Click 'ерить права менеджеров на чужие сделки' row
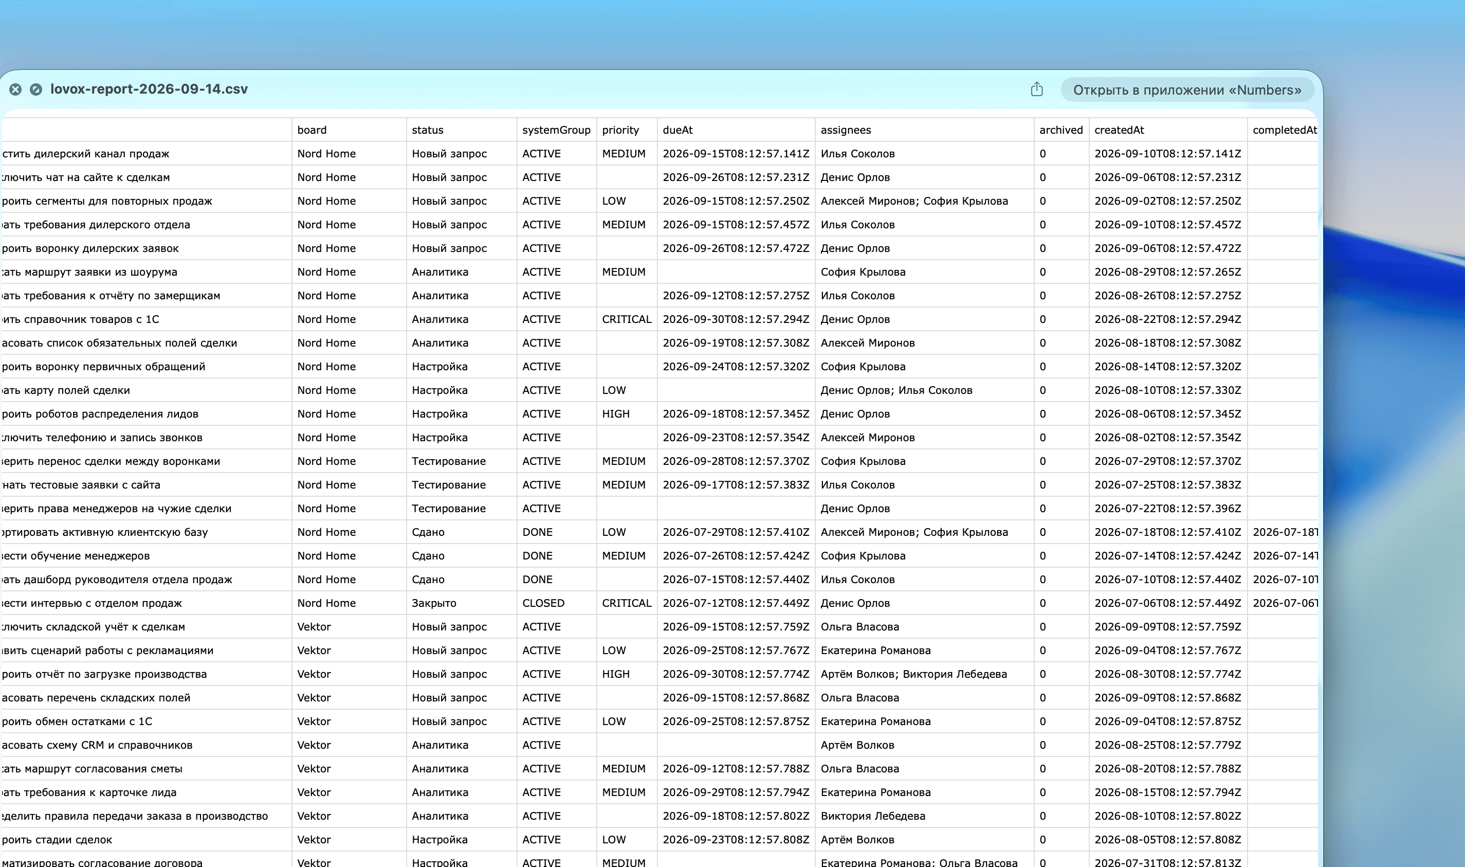This screenshot has width=1465, height=867. (117, 508)
